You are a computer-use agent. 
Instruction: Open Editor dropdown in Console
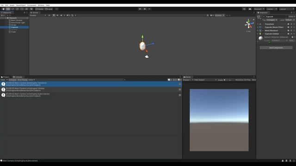coord(31,80)
